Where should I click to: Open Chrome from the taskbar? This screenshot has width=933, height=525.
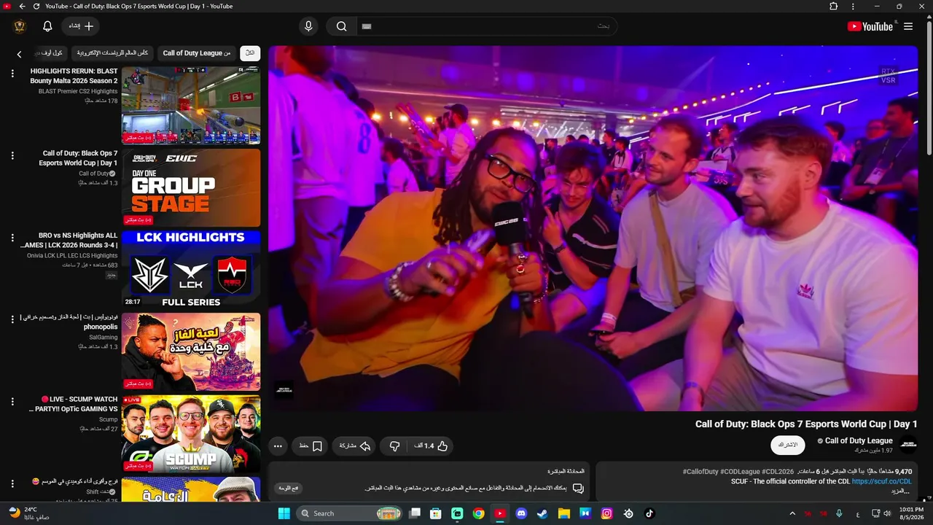(478, 513)
